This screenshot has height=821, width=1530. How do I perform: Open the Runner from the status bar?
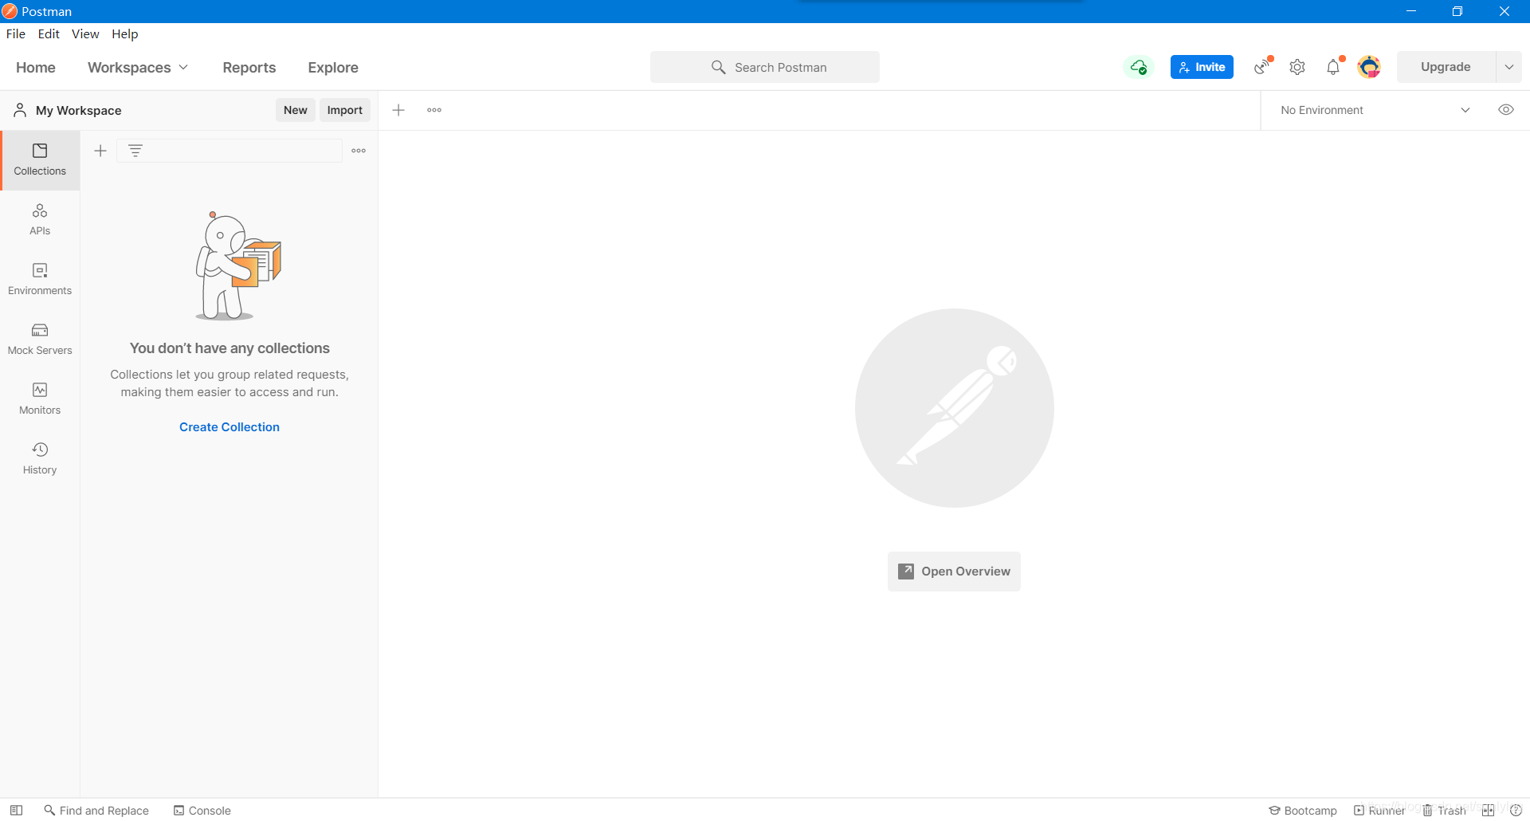[1379, 810]
